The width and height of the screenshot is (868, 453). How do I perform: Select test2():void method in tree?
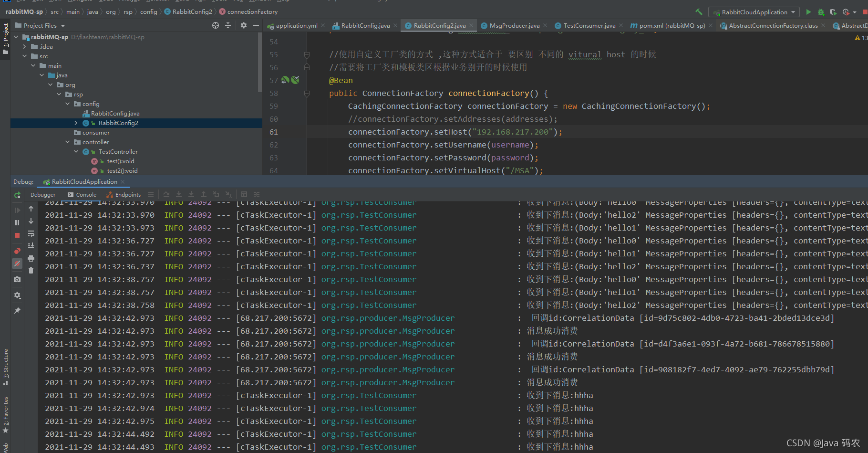tap(114, 170)
